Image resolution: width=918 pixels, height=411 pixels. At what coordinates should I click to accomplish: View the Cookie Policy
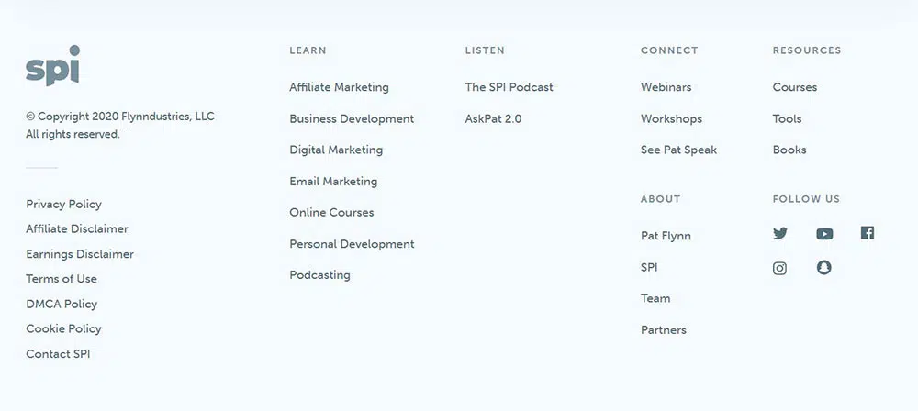[63, 328]
